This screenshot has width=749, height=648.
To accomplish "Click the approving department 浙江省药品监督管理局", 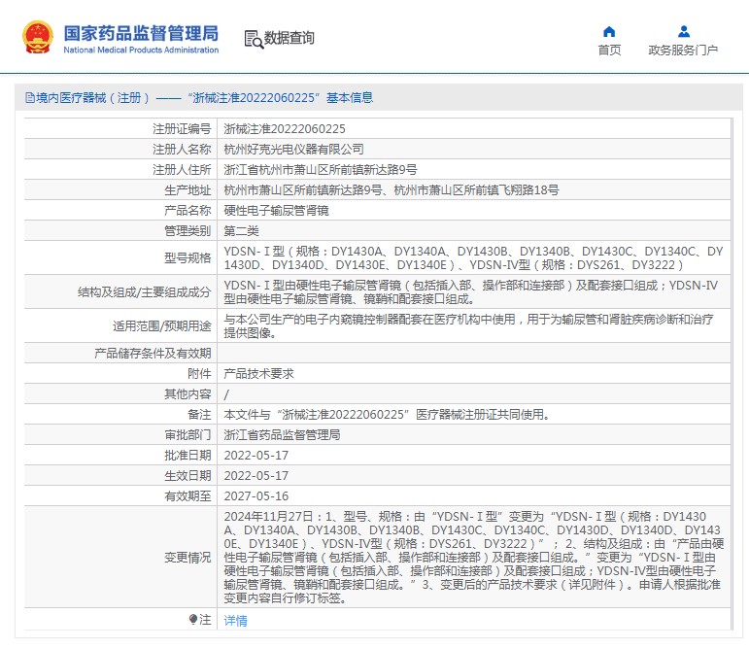I will (x=282, y=435).
